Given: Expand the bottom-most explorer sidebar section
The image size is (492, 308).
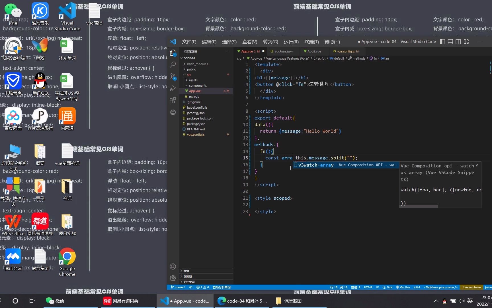Looking at the screenshot, I should pos(206,282).
